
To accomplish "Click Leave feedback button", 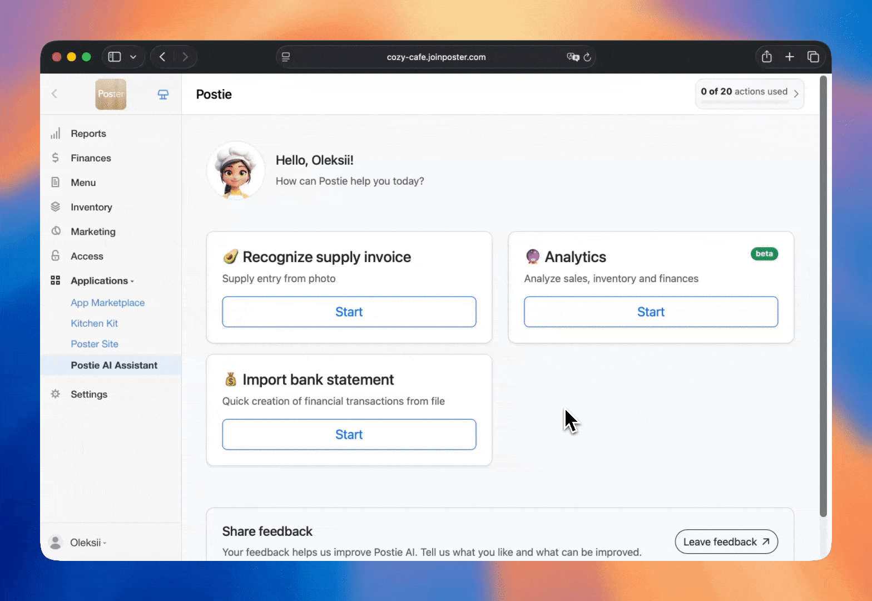I will tap(726, 542).
